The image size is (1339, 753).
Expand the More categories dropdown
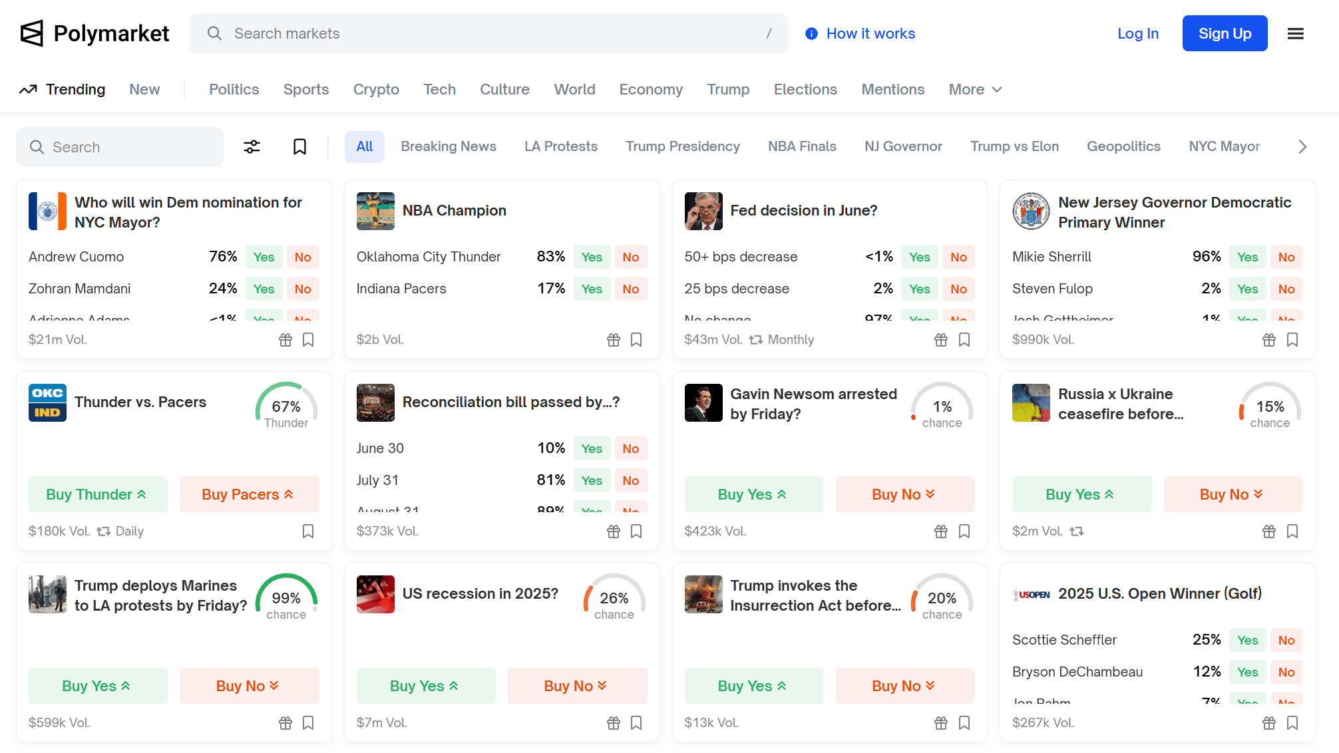click(975, 89)
